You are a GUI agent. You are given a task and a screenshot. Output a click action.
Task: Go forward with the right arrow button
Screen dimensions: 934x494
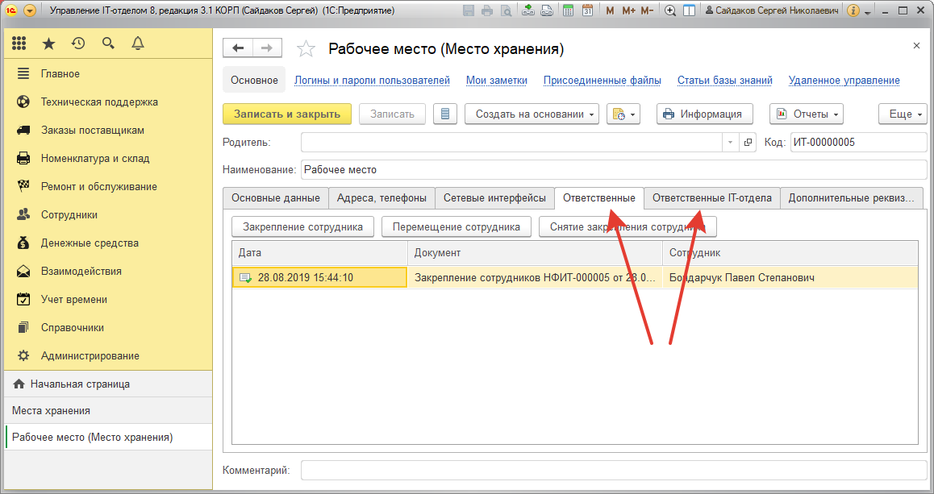pyautogui.click(x=268, y=48)
